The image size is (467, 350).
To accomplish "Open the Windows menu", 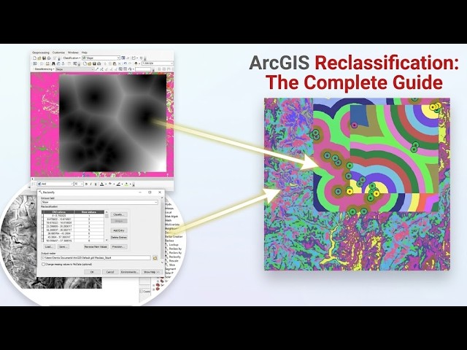I will tap(73, 52).
